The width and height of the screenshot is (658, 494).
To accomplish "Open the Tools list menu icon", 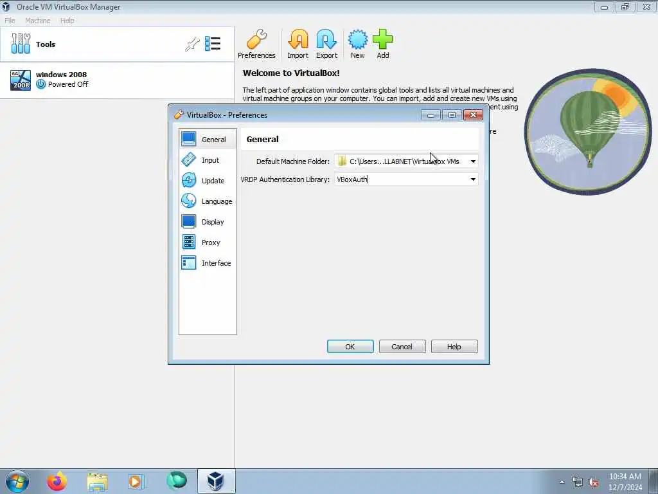I will 213,44.
